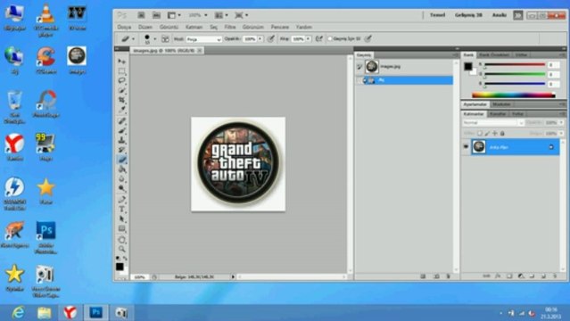
Task: Open the Opaklık slider arrow in options bar
Action: (260, 38)
